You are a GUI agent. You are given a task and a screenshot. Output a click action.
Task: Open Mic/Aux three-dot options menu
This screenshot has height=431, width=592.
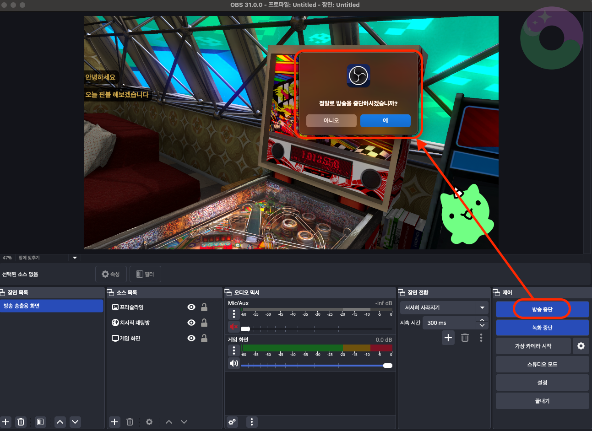(234, 314)
